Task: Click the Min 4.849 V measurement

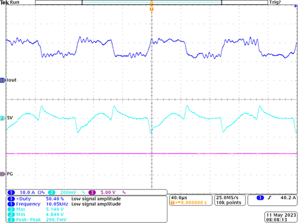Action: click(x=36, y=214)
